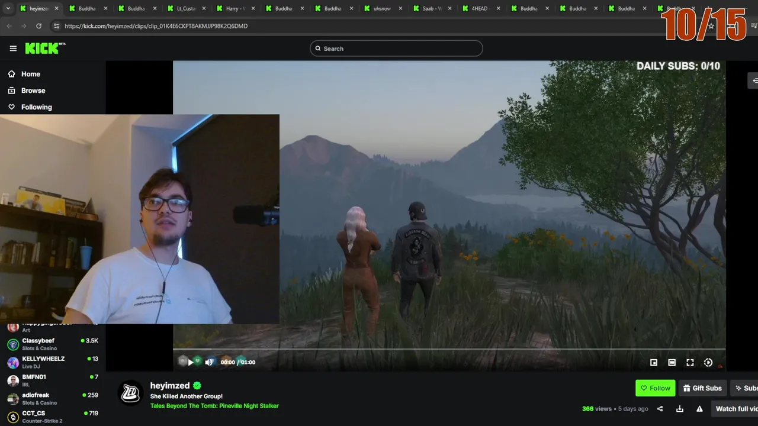Switch to the Harry browser tab

pyautogui.click(x=235, y=9)
